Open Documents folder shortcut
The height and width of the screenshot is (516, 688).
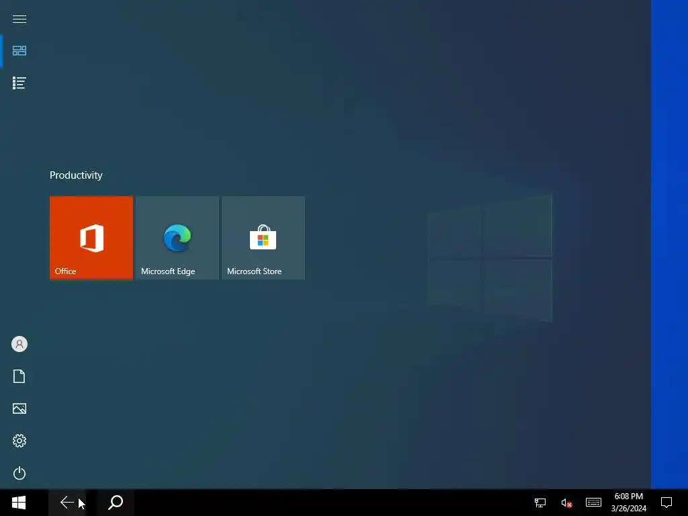pos(19,376)
